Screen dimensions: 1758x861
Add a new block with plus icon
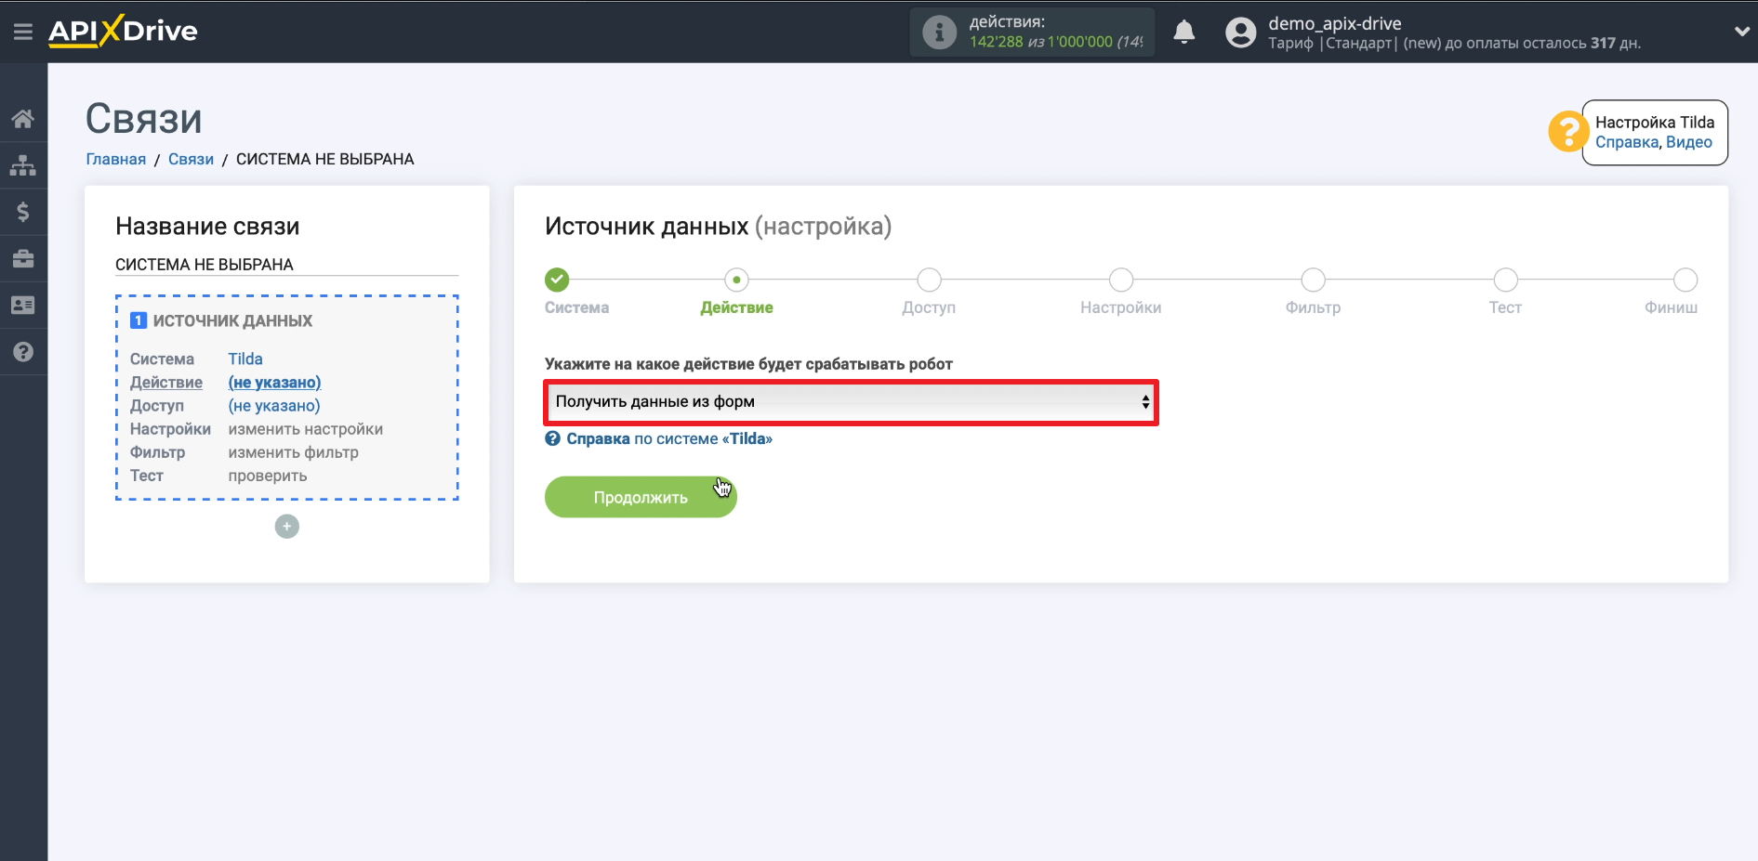tap(287, 527)
